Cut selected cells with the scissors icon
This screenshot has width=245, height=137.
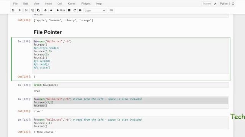tap(26, 10)
